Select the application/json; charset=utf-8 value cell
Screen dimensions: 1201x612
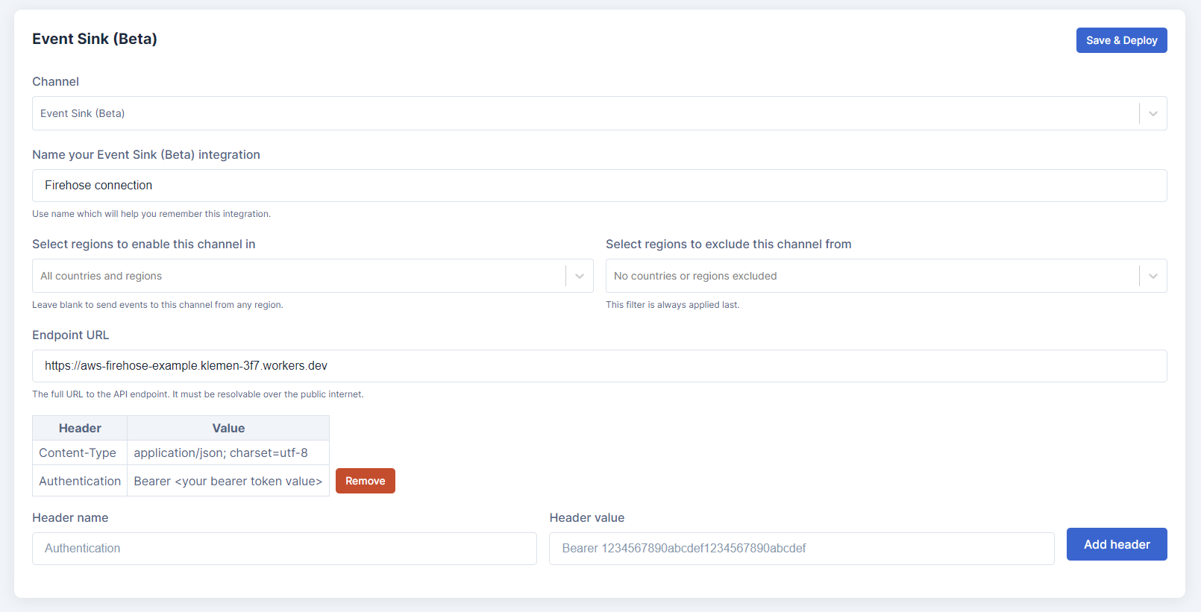228,452
